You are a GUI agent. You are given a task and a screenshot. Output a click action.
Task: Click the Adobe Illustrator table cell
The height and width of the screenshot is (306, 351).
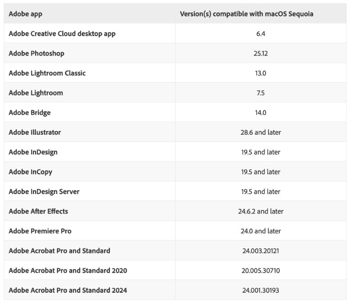35,132
